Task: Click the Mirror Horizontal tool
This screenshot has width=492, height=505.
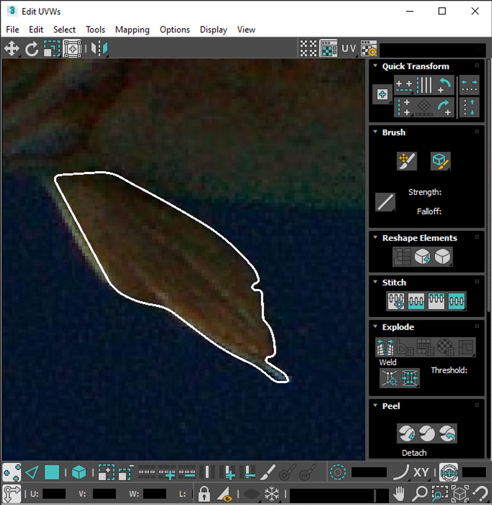Action: tap(99, 49)
